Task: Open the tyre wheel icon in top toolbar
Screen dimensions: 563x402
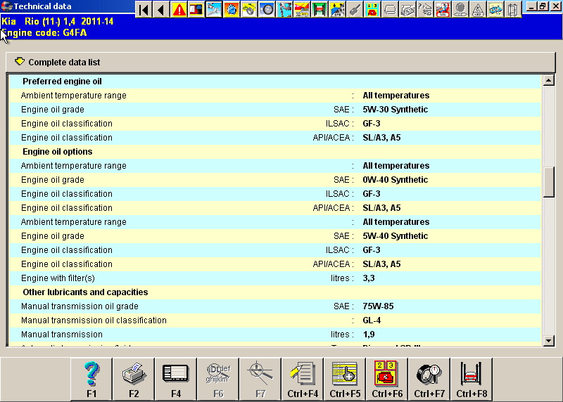Action: click(x=267, y=10)
